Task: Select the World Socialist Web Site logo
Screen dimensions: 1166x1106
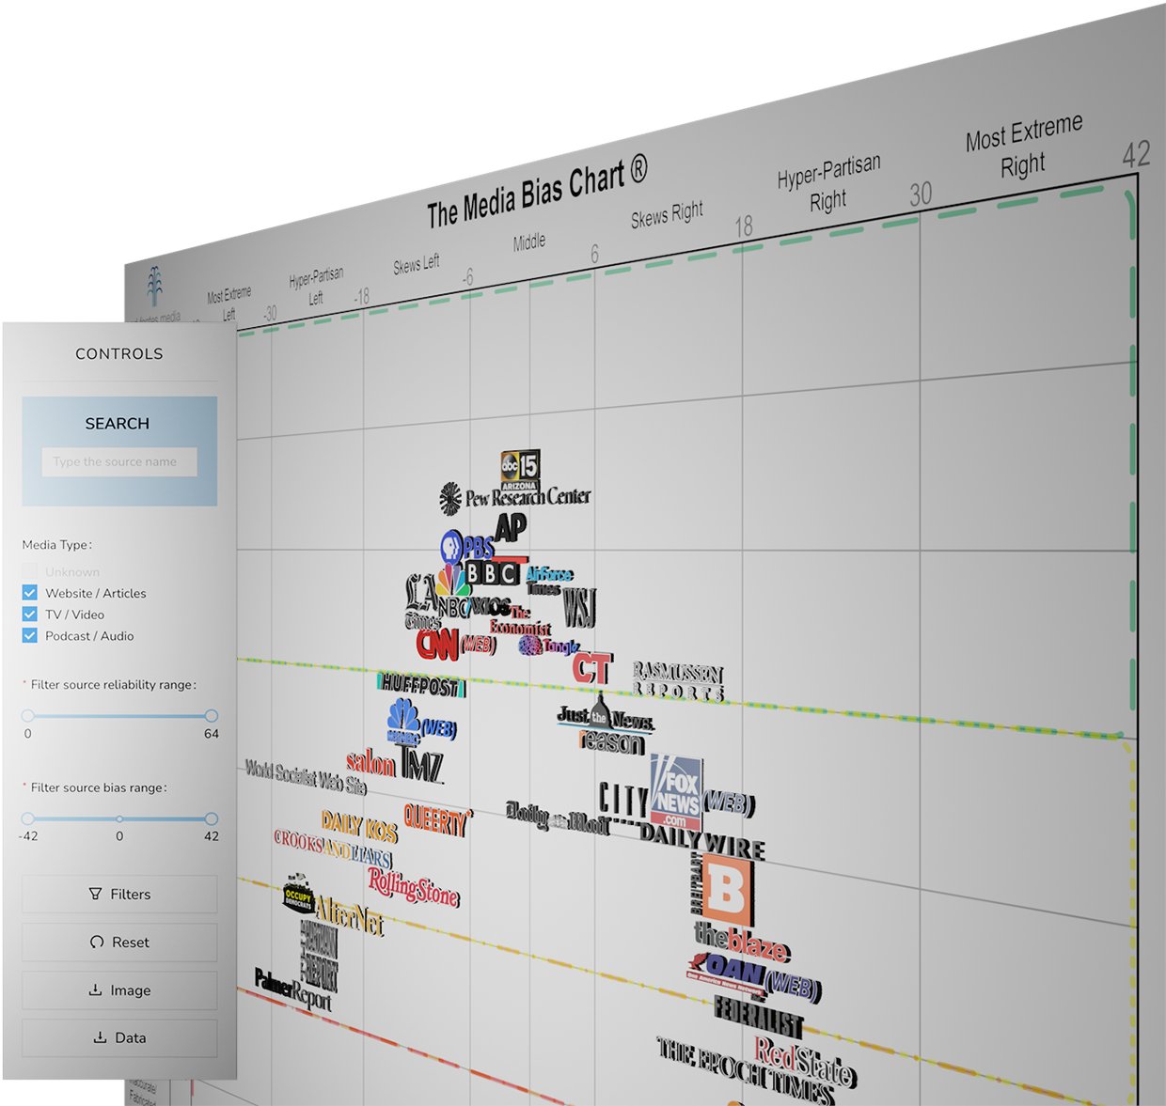Action: 305,776
